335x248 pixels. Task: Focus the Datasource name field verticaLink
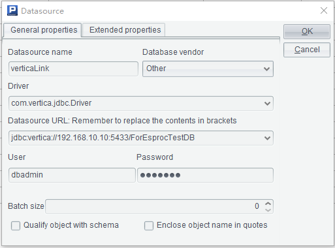73,69
